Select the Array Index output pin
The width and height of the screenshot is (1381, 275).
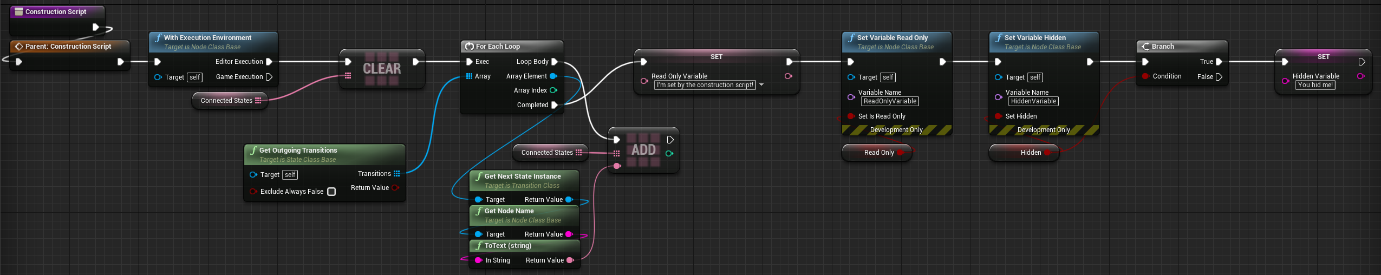point(553,90)
